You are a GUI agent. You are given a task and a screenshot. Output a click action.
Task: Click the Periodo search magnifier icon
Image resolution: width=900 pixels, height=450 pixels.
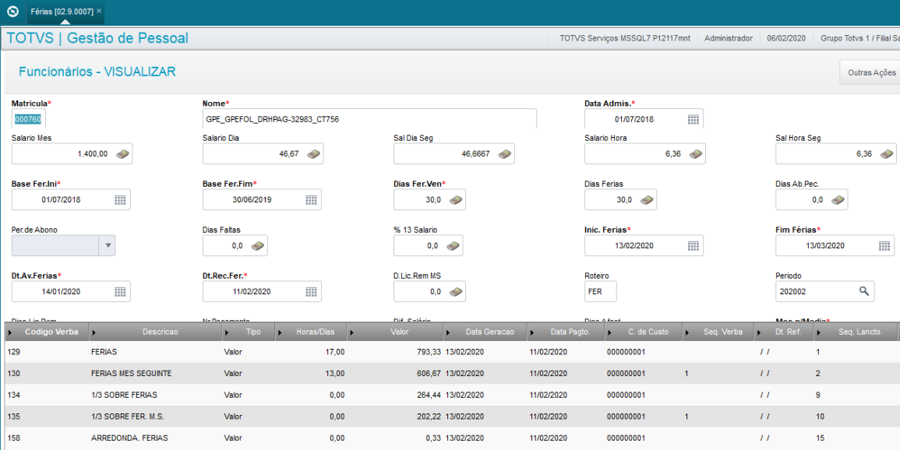864,291
